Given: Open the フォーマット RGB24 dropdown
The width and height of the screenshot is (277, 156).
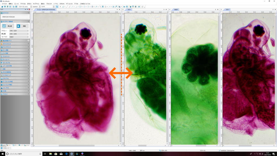Looking at the screenshot, I should (19, 37).
